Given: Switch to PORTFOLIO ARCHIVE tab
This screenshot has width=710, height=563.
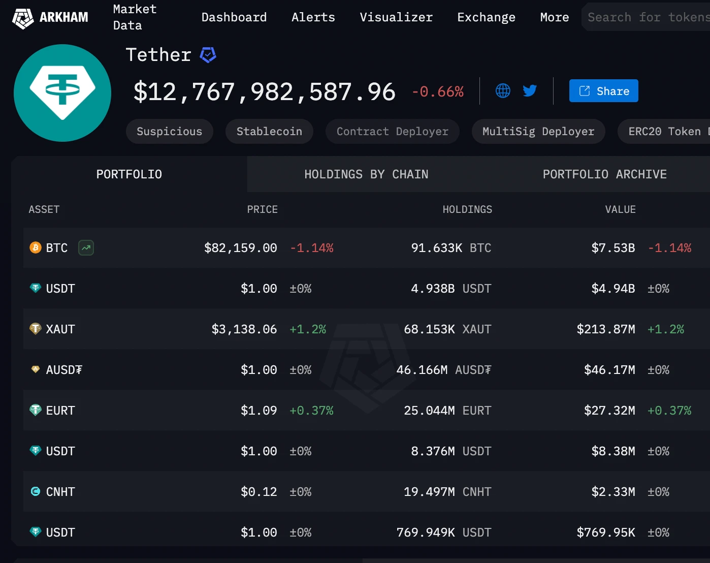Looking at the screenshot, I should (604, 174).
